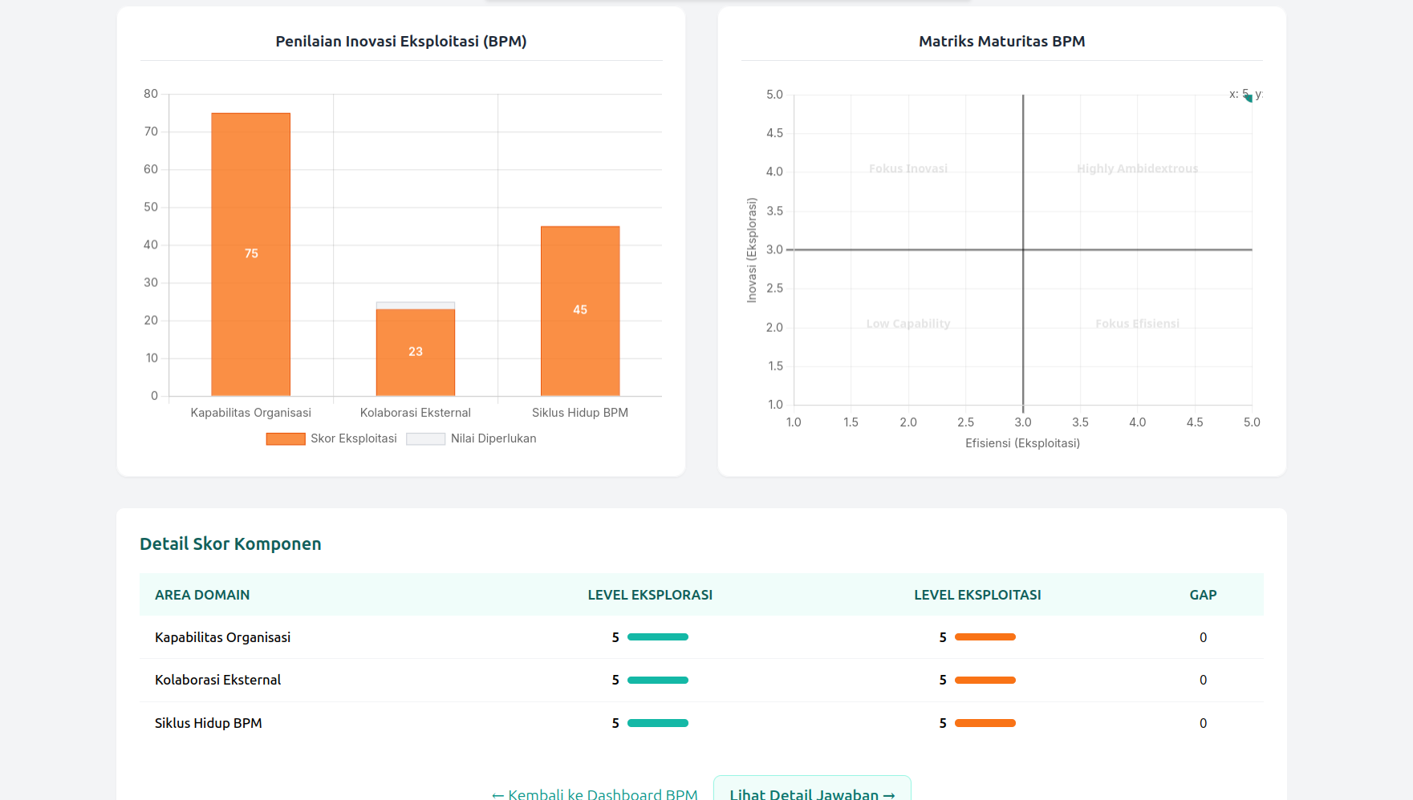Image resolution: width=1413 pixels, height=800 pixels.
Task: Click the Kolaborasi Eksternal bar showing 23
Action: (415, 352)
